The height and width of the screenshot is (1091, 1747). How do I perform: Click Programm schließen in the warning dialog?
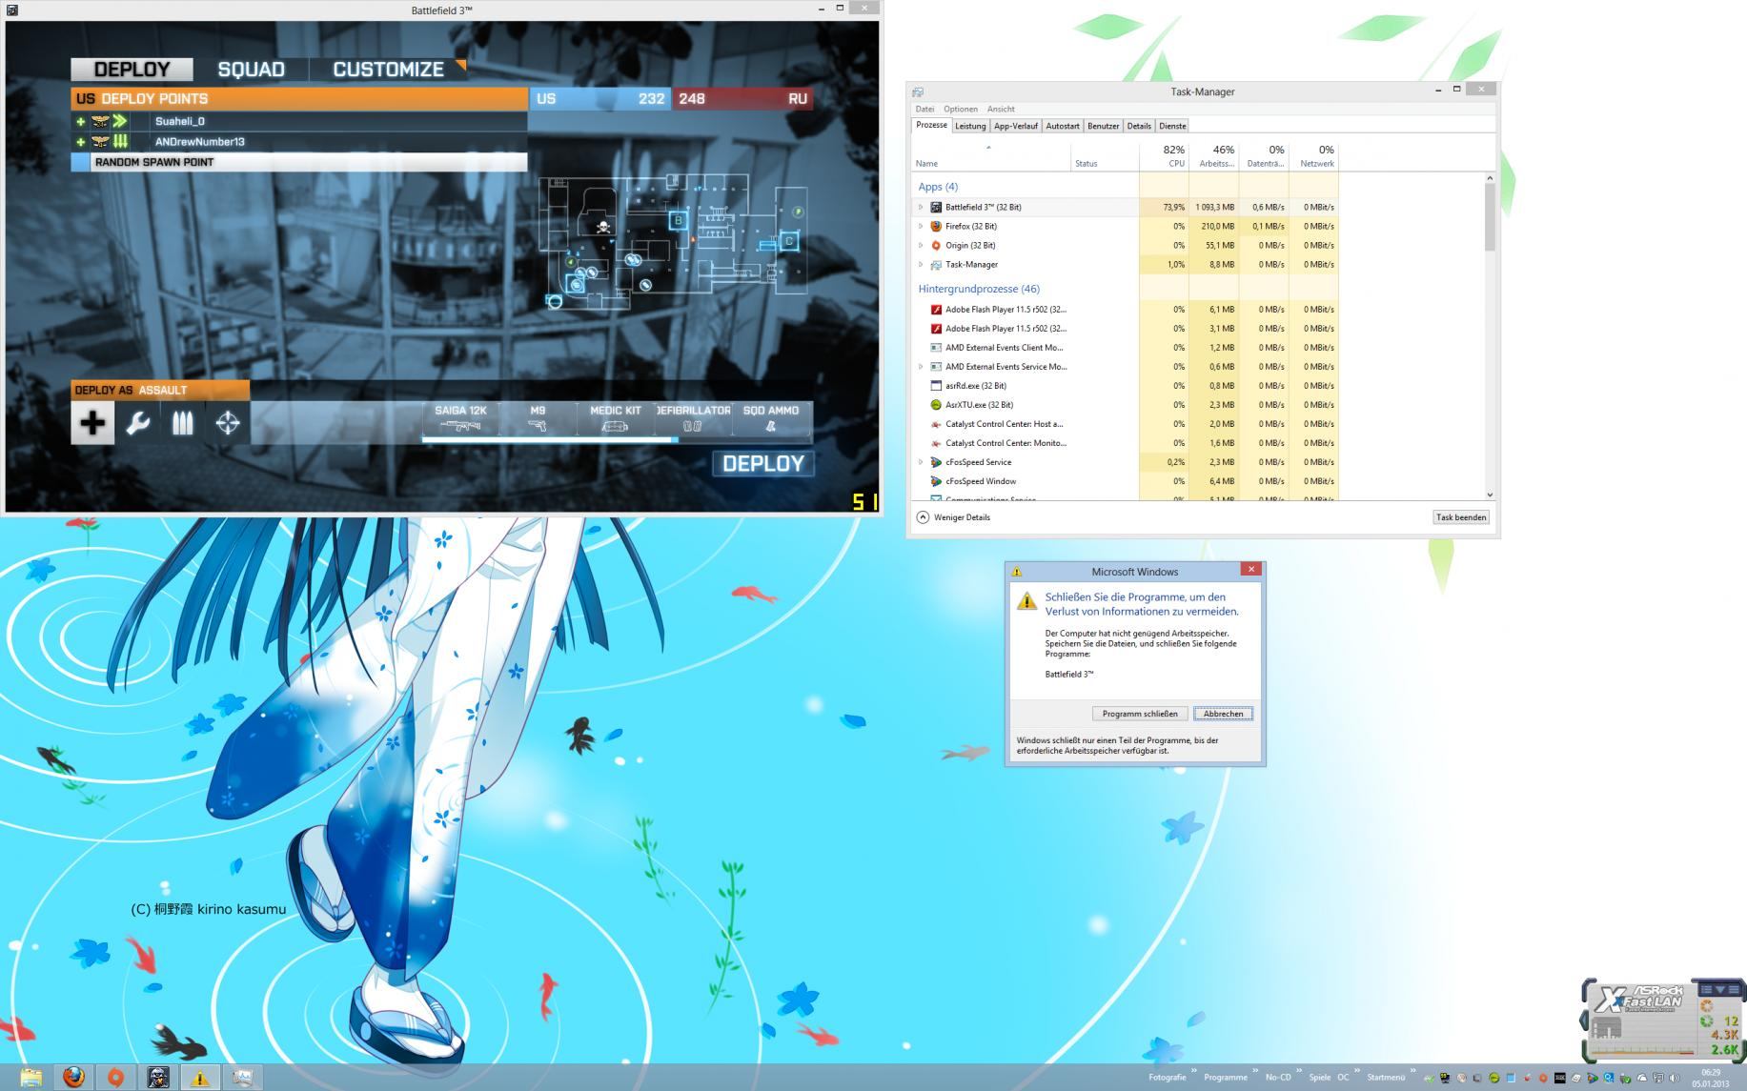pyautogui.click(x=1140, y=714)
